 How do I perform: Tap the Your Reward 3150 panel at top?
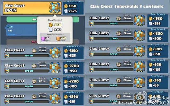(x=73, y=8)
